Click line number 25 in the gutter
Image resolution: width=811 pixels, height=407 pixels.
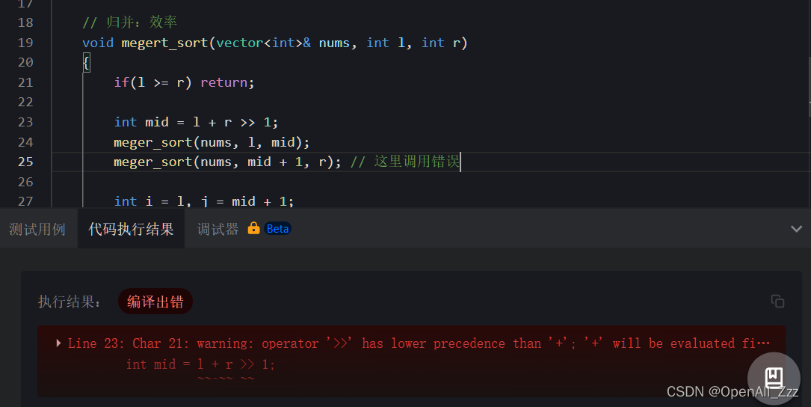point(25,162)
